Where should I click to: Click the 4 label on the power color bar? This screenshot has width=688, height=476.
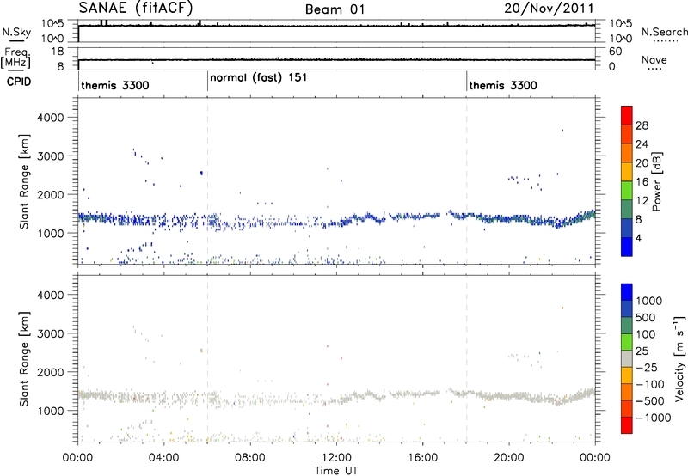(x=639, y=238)
